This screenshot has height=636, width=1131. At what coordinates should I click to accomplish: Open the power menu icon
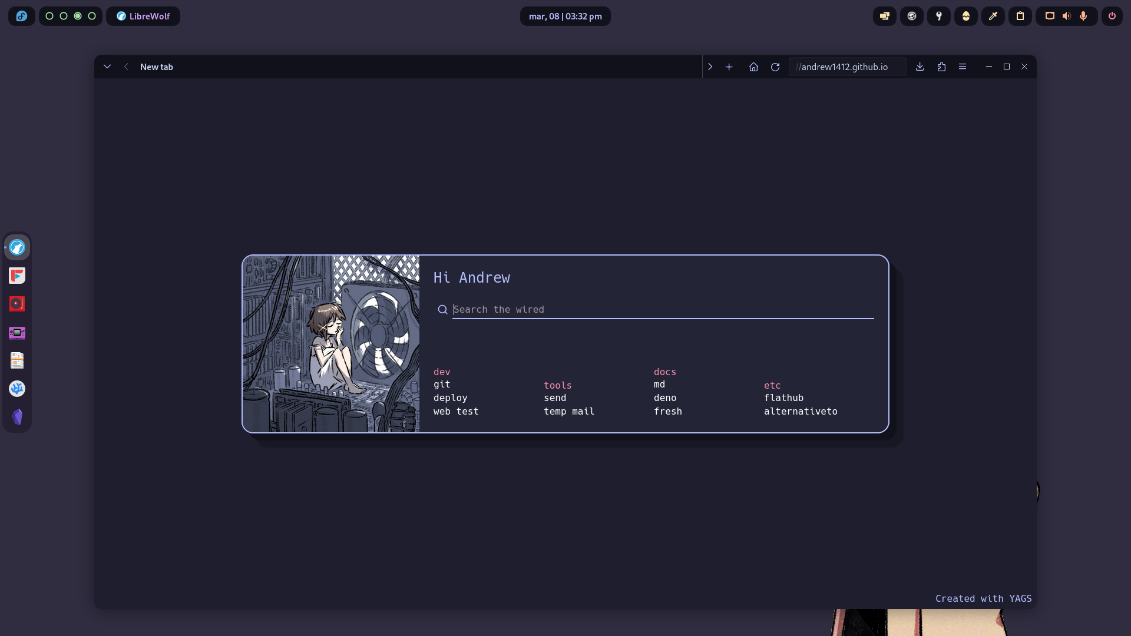(x=1112, y=16)
